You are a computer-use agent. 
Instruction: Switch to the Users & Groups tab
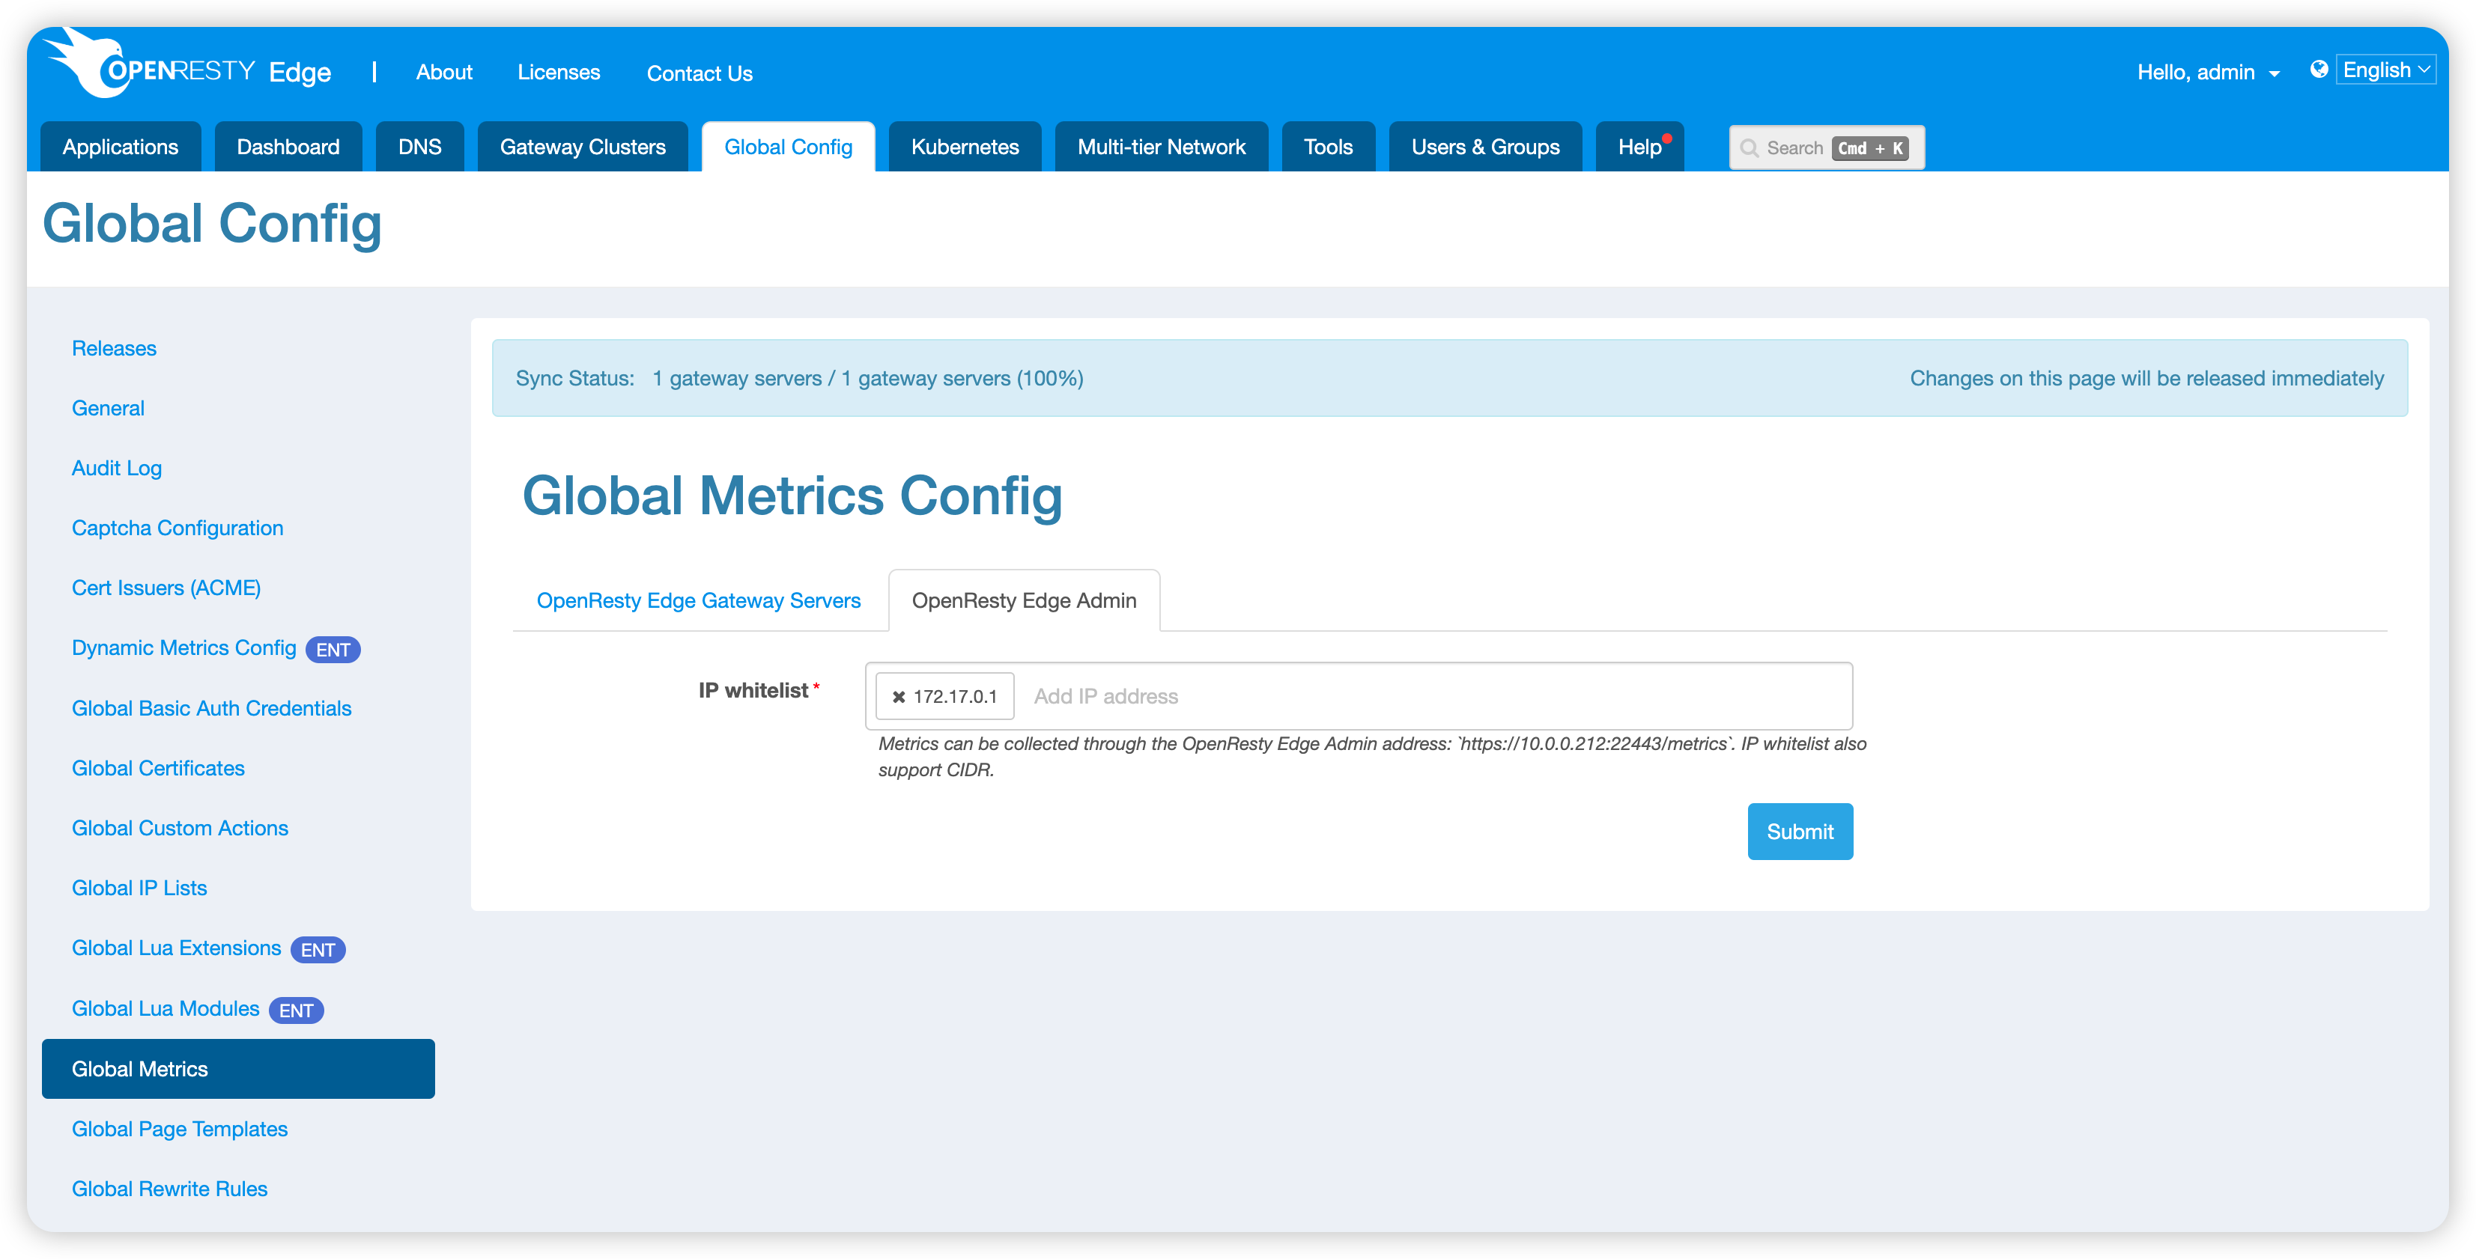coord(1485,147)
